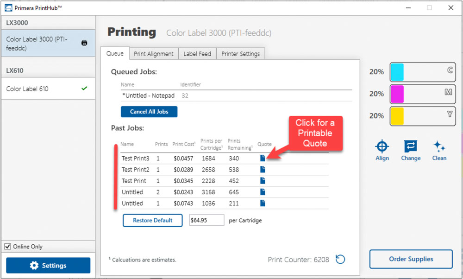Click the LX610 group header
The height and width of the screenshot is (279, 463).
pyautogui.click(x=15, y=70)
